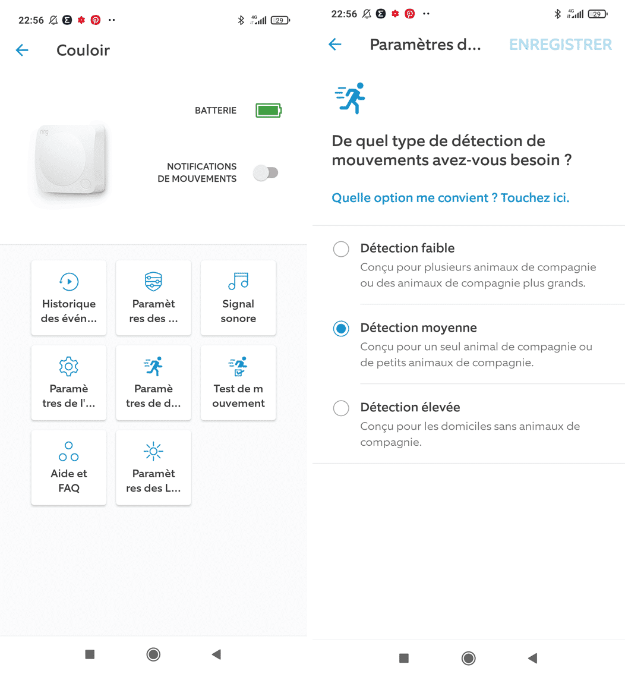Go back from Couloir screen
This screenshot has width=625, height=677.
click(22, 50)
